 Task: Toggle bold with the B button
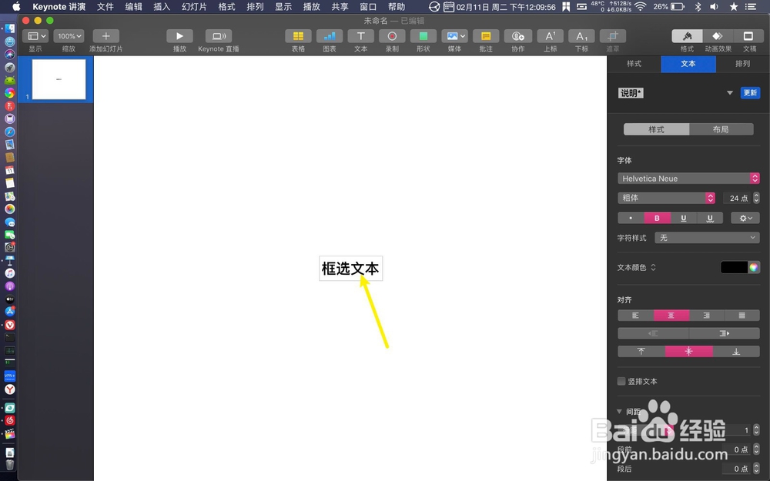(x=657, y=218)
